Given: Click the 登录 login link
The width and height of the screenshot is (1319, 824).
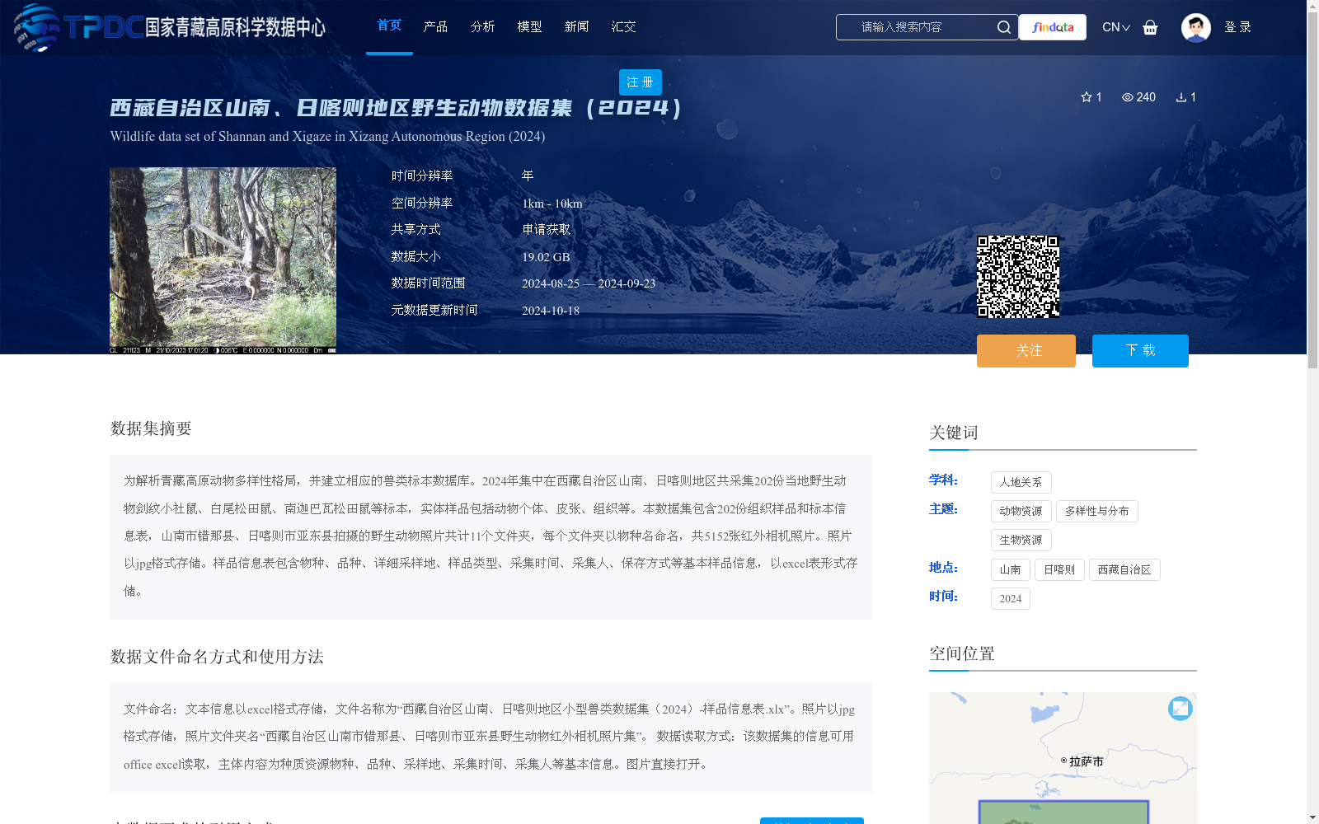Looking at the screenshot, I should (1237, 27).
